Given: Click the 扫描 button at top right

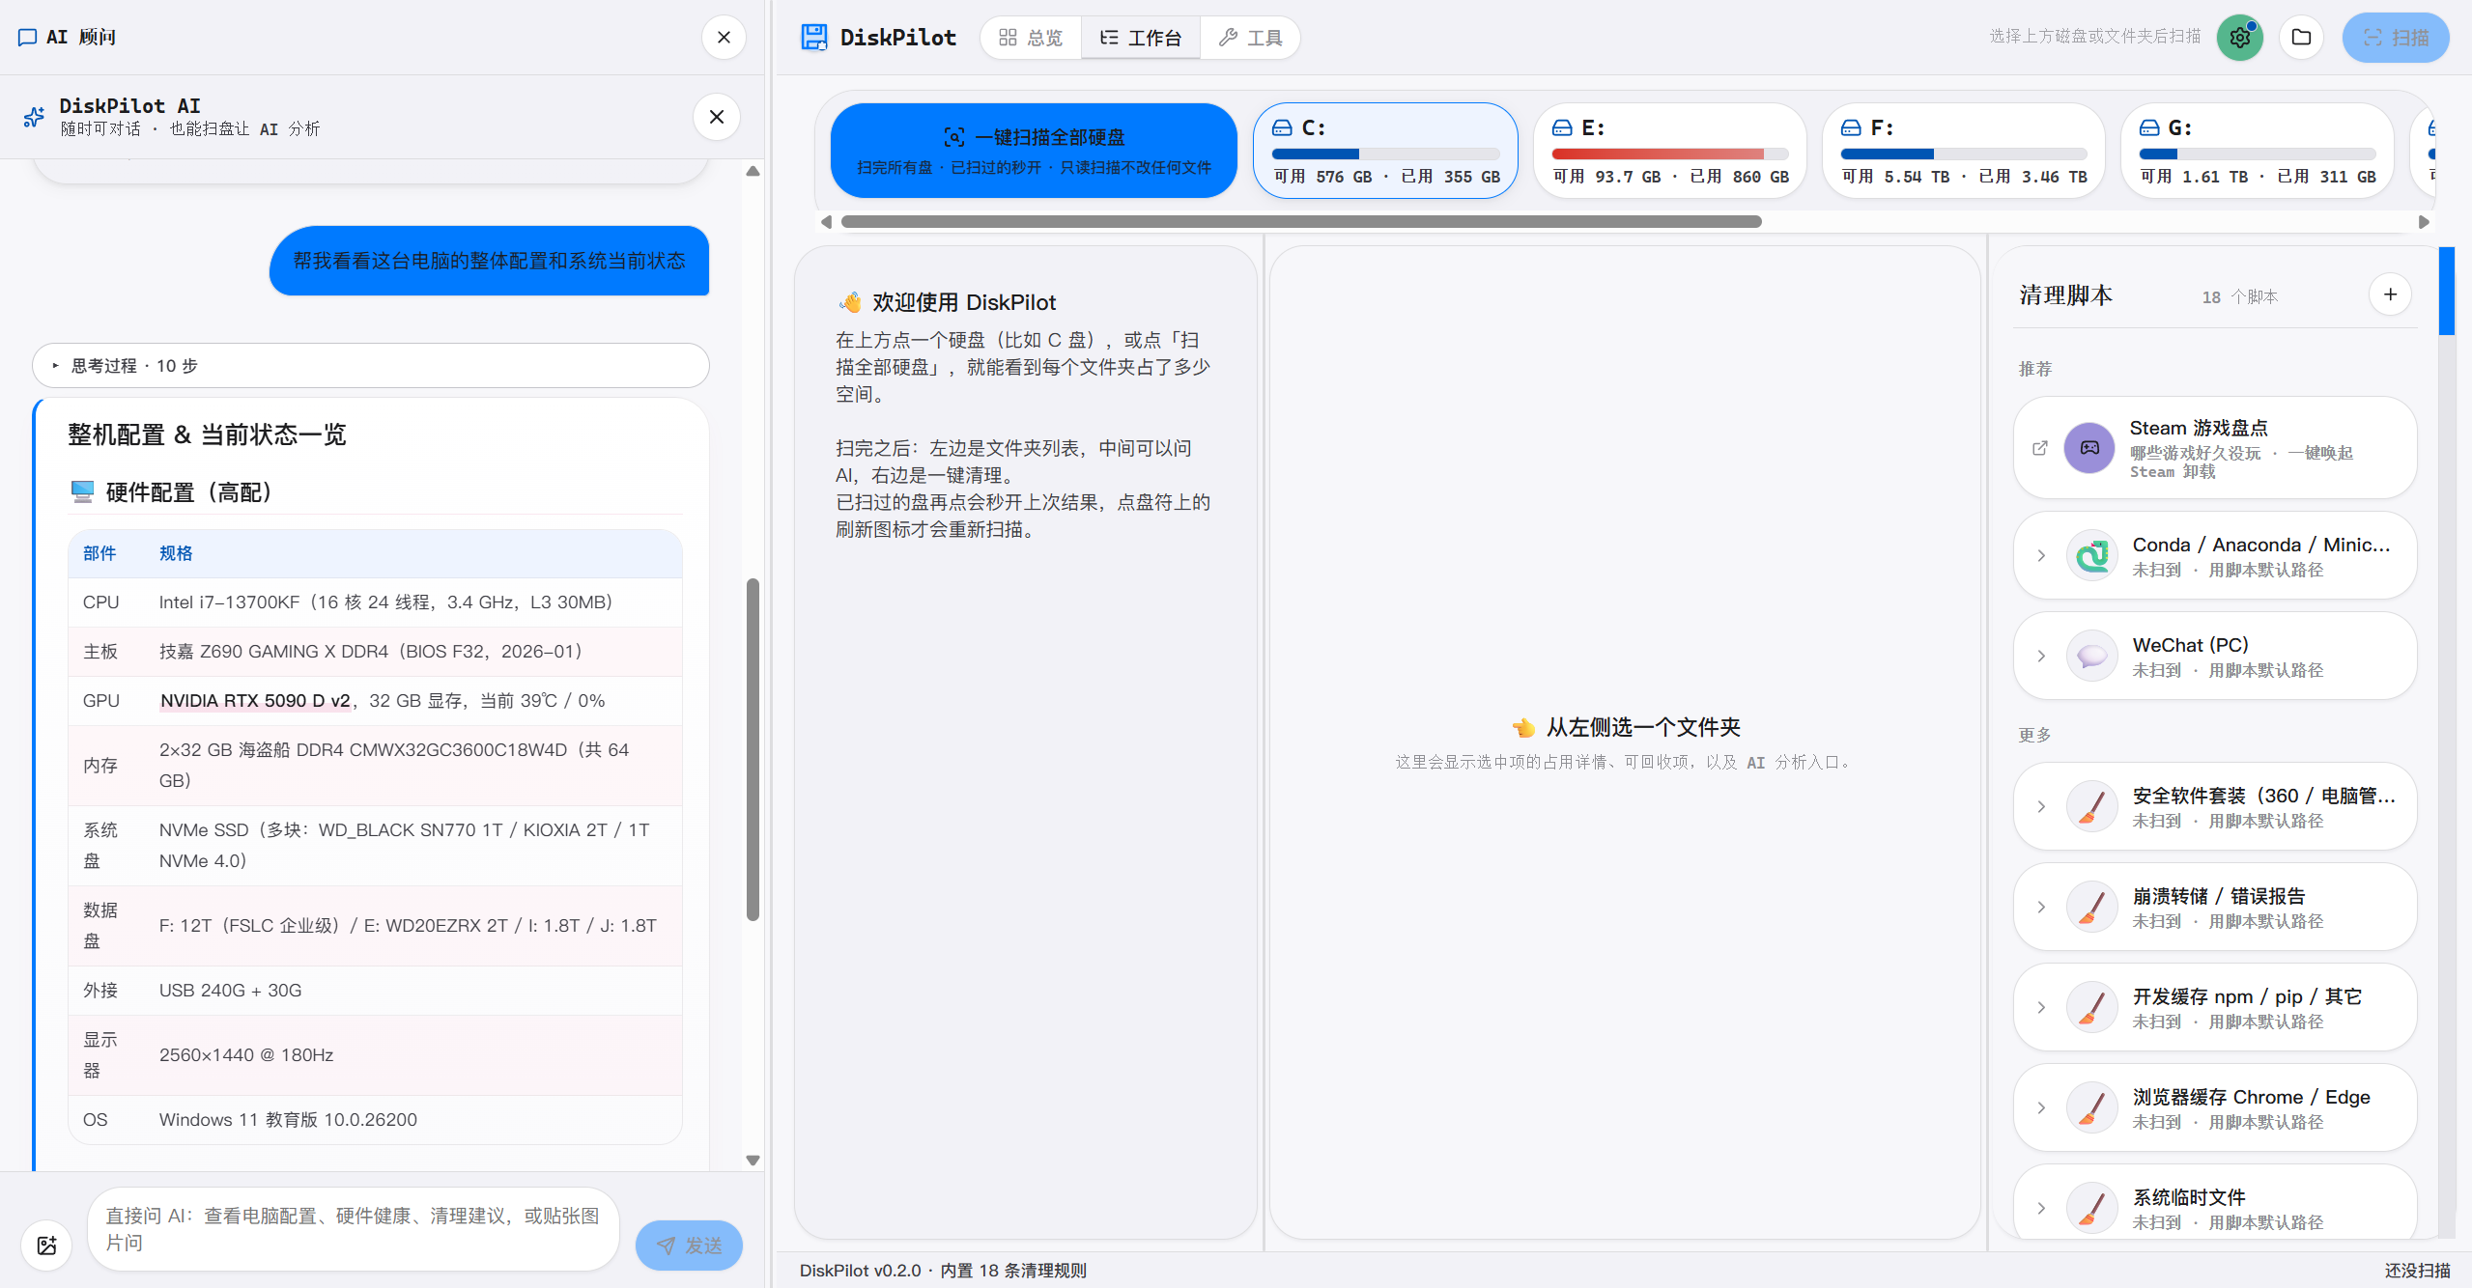Looking at the screenshot, I should coord(2396,38).
